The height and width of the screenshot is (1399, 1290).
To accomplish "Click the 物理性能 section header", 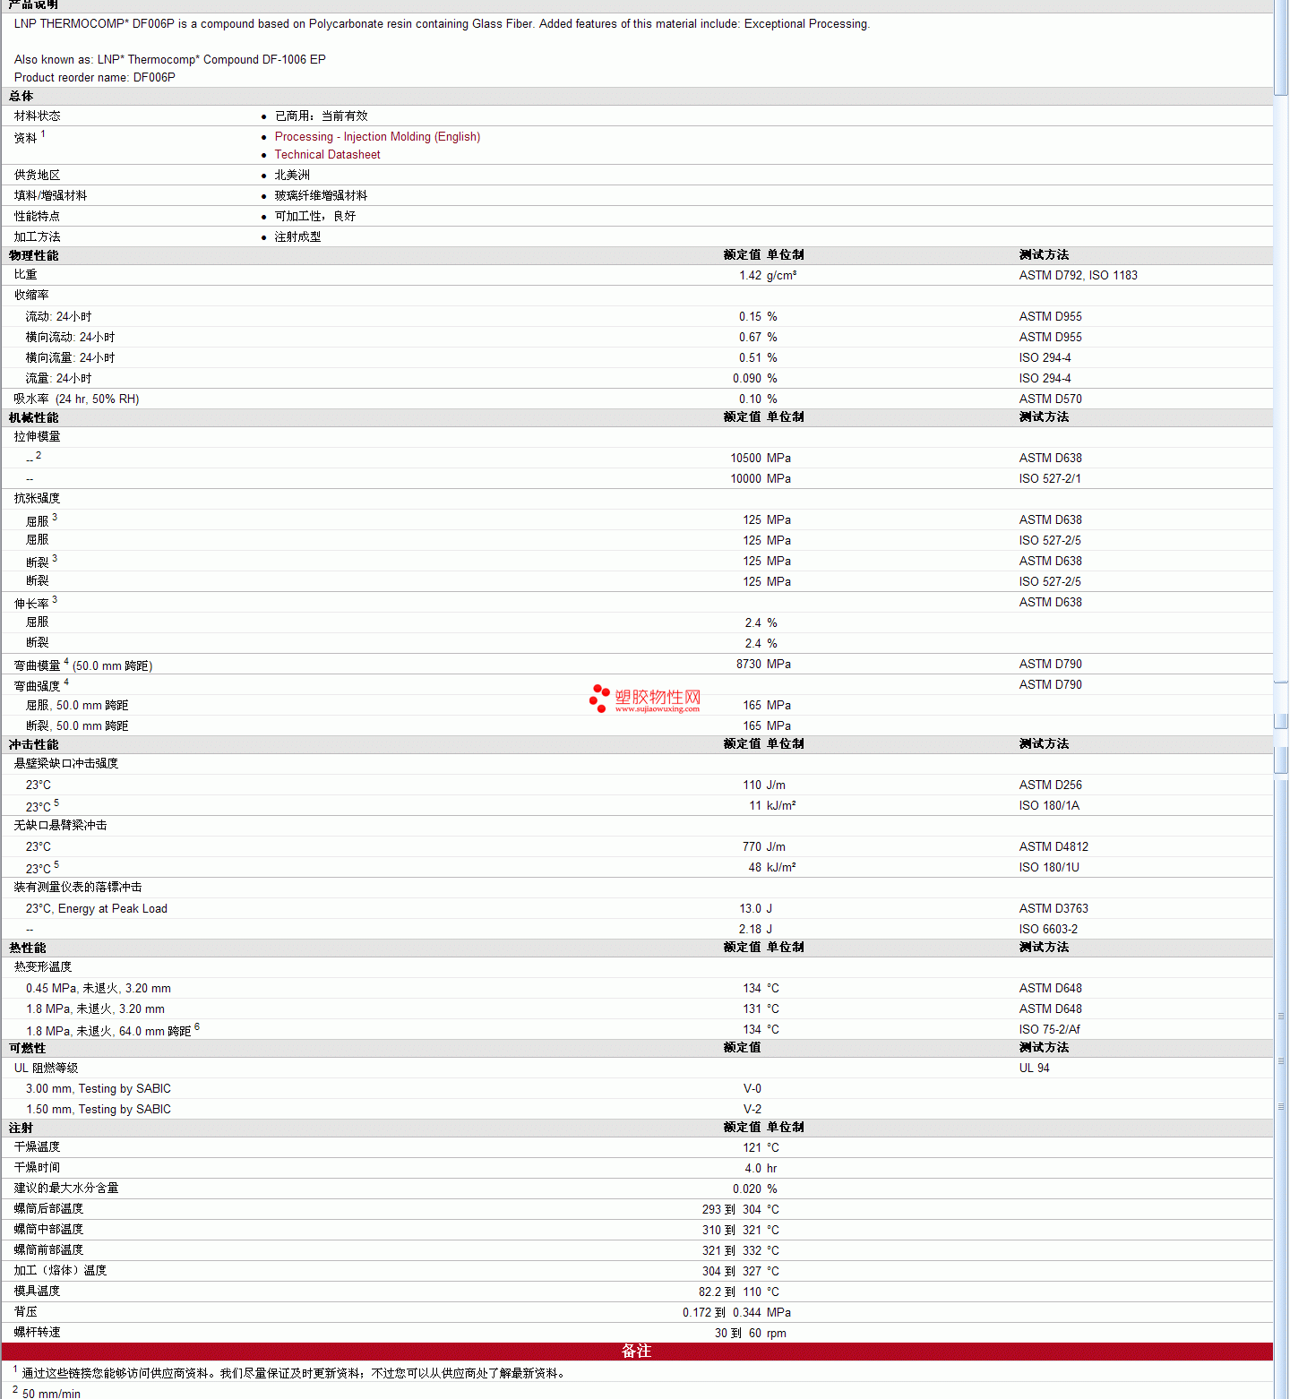I will 34,256.
